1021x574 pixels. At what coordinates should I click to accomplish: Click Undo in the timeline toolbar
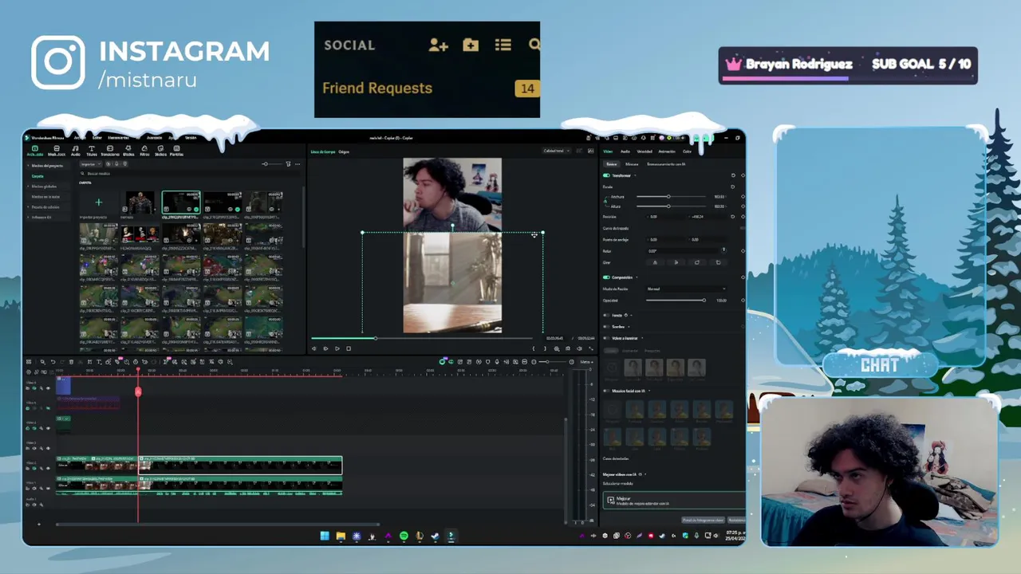click(53, 362)
